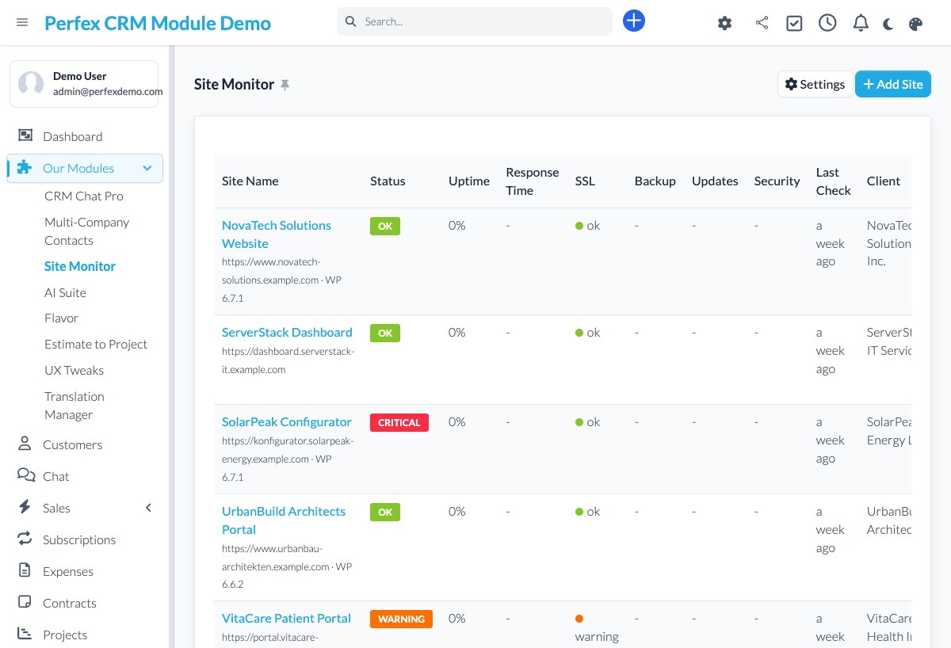Open the timesheet clock icon in the topbar

827,23
